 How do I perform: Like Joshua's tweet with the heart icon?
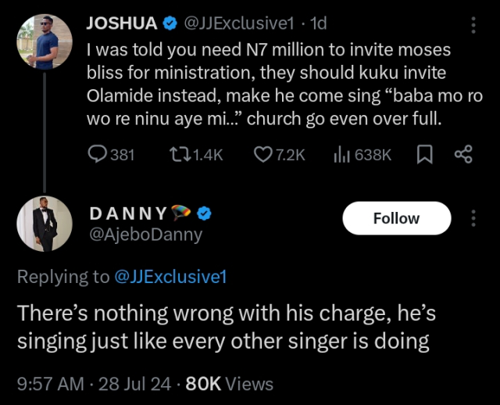pyautogui.click(x=262, y=155)
